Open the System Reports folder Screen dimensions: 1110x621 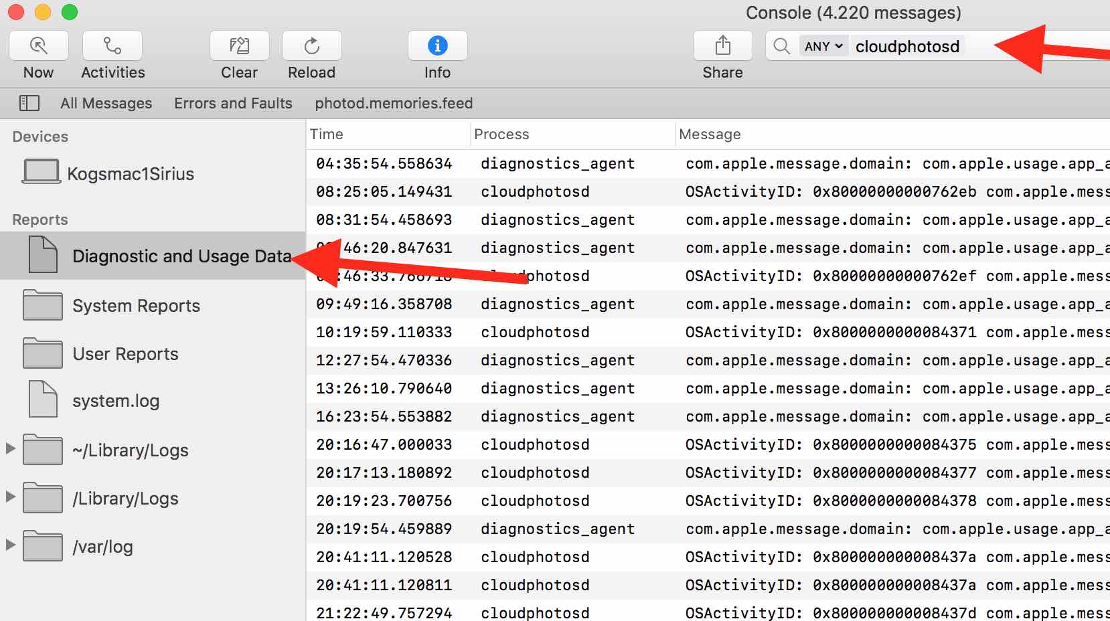135,306
